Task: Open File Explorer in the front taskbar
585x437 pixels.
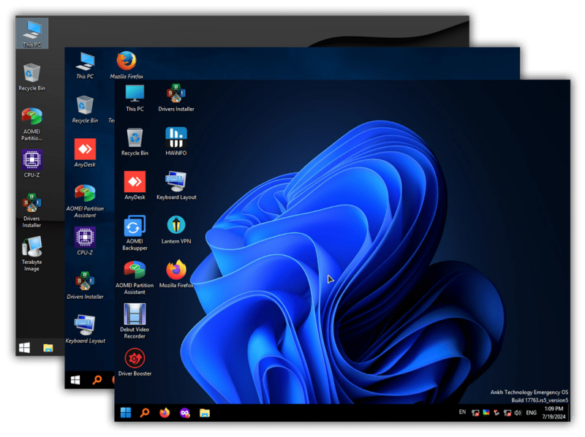Action: pos(205,413)
